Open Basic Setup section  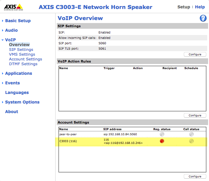pyautogui.click(x=18, y=21)
